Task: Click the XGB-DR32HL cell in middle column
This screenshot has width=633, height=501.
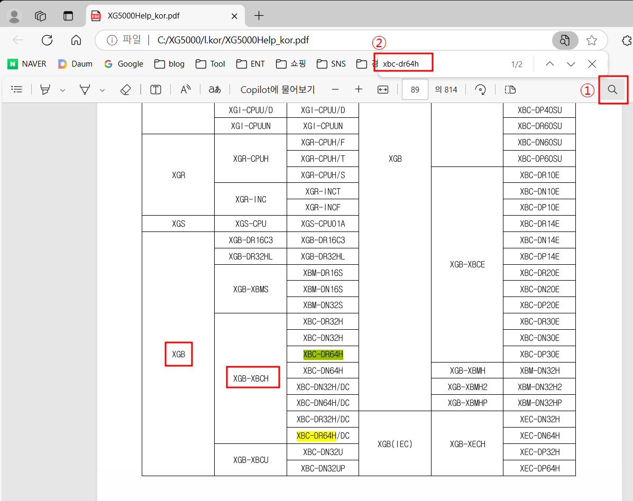Action: point(251,256)
